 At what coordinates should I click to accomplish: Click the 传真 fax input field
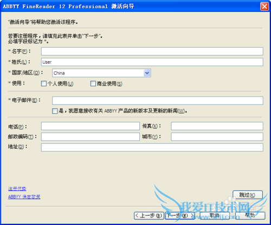point(217,126)
